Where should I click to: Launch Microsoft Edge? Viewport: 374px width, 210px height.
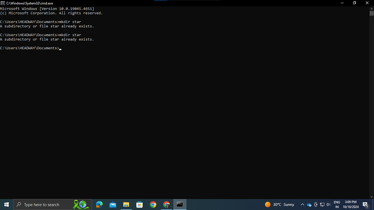pos(99,204)
